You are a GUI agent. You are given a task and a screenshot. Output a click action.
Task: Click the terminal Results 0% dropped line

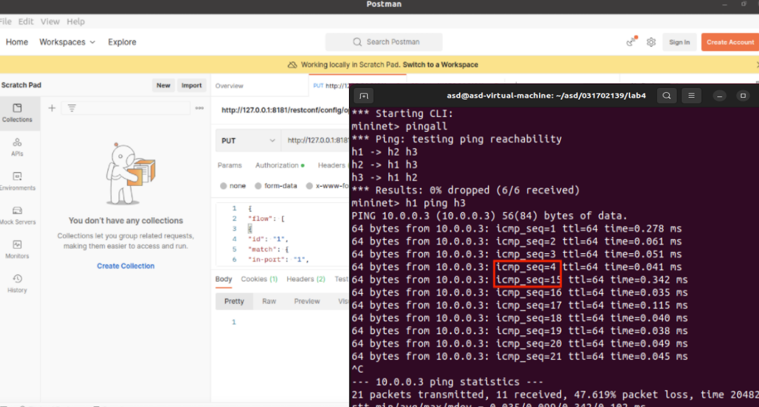tap(465, 190)
